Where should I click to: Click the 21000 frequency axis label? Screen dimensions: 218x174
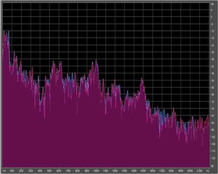[x=199, y=171]
